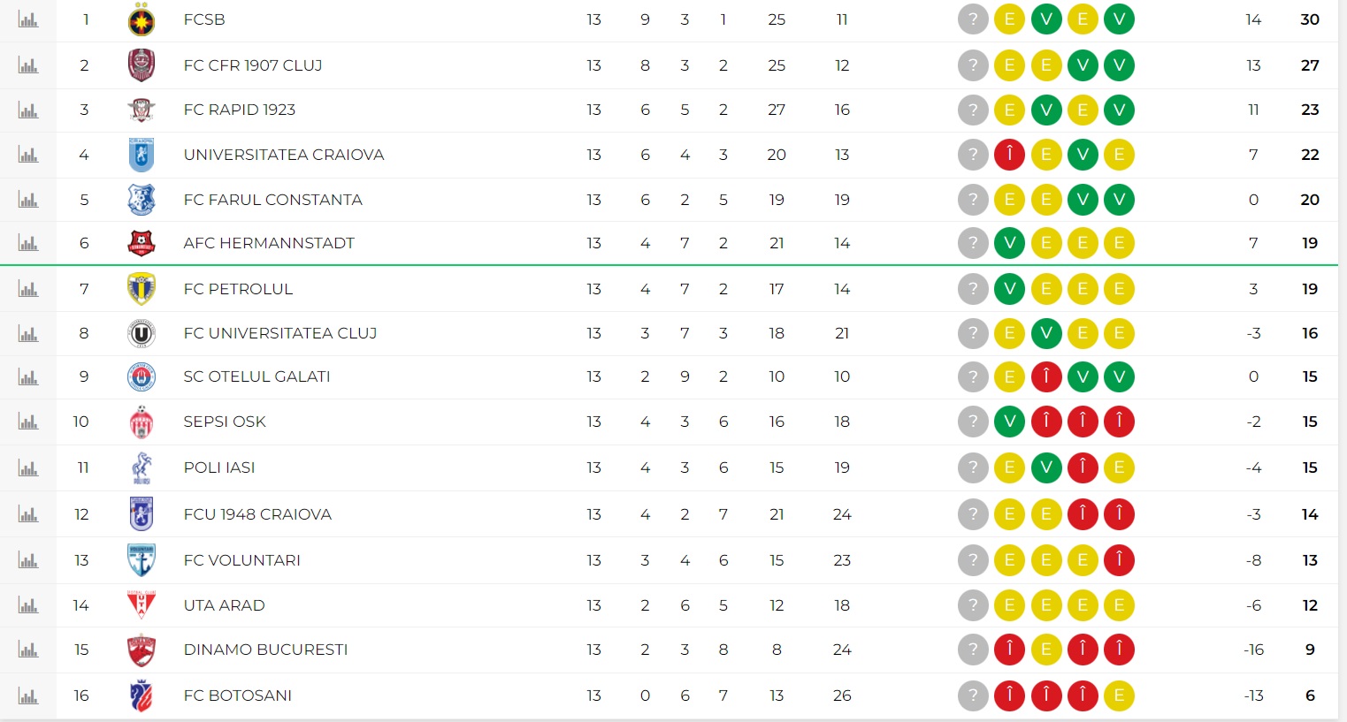
Task: Open the FCU 1948 Craiova team page
Action: click(x=257, y=514)
